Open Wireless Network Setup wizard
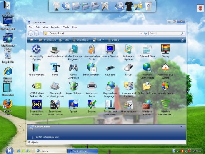This screenshot has width=205, height=154. tap(165, 108)
